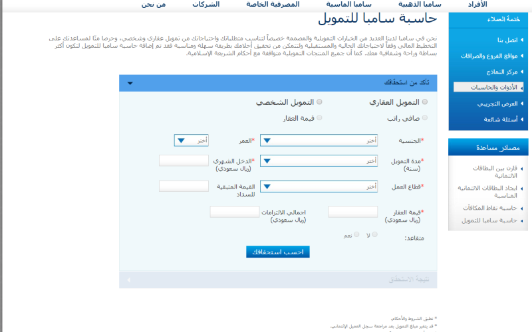Choose نعم for متقاعد

click(x=356, y=234)
